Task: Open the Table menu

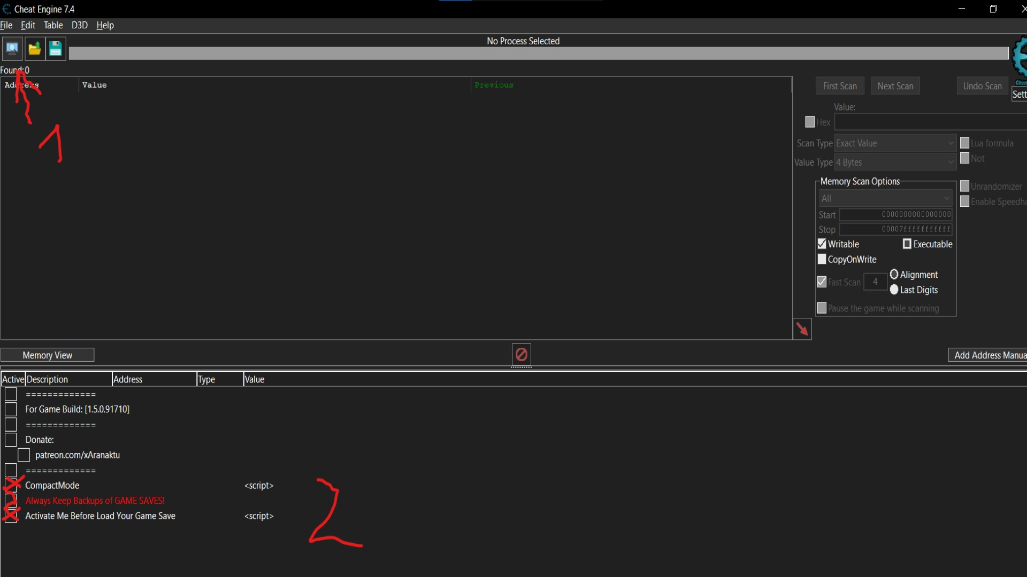Action: point(53,25)
